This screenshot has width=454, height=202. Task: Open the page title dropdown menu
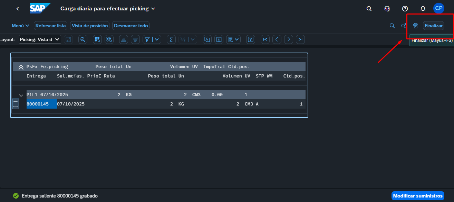(153, 9)
